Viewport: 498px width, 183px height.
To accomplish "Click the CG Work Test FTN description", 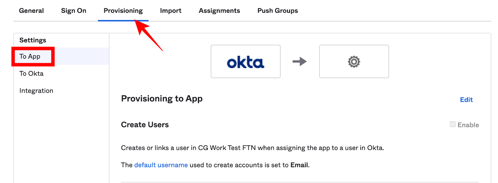I will (x=252, y=148).
